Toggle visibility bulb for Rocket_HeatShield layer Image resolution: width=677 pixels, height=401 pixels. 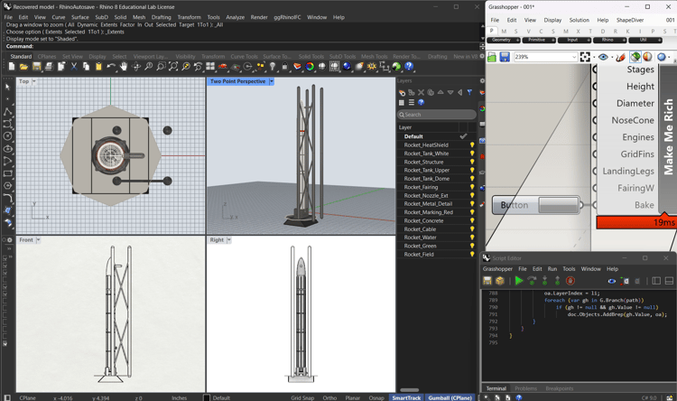click(471, 145)
